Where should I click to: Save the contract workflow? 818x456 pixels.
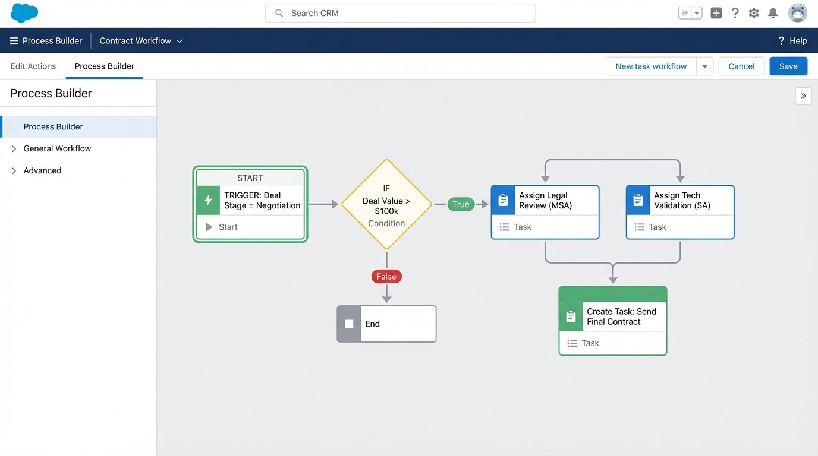point(788,66)
